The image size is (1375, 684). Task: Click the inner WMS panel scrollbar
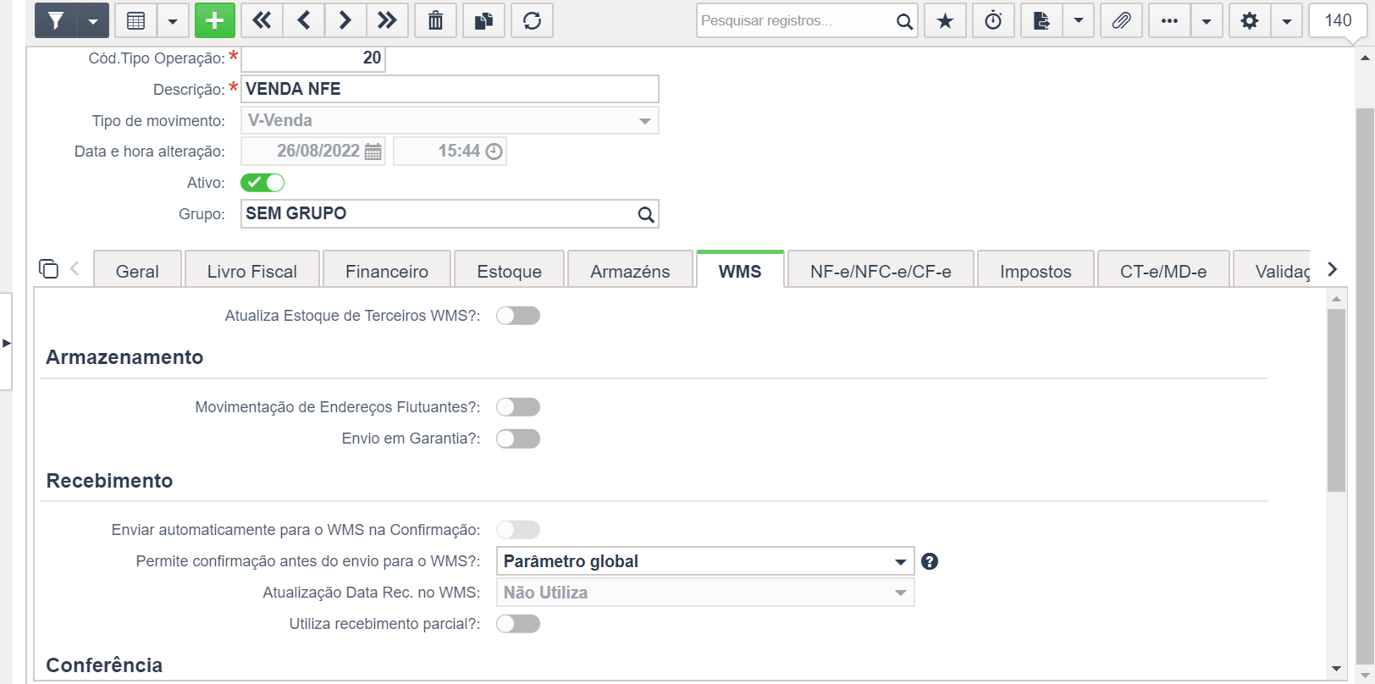pyautogui.click(x=1336, y=400)
